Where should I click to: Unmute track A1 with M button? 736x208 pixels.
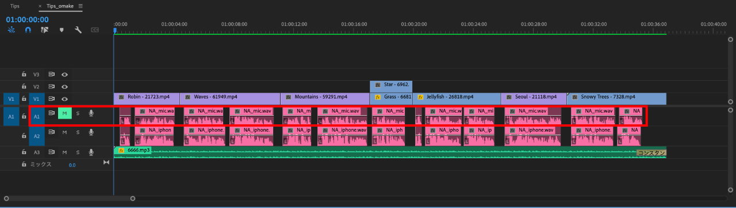click(x=64, y=113)
